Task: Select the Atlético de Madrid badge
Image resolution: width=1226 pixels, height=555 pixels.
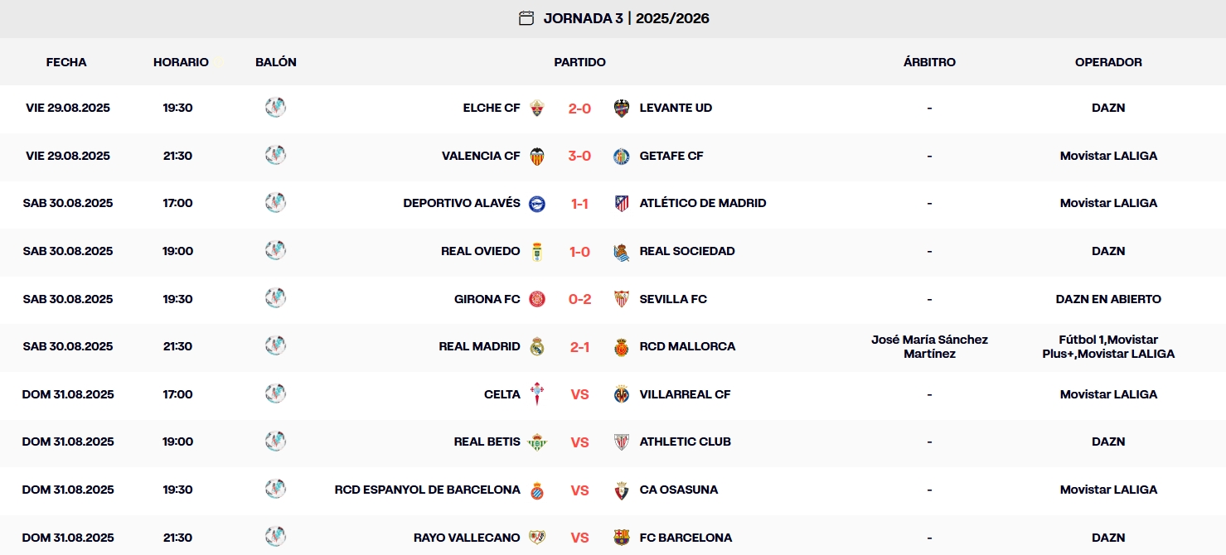Action: pyautogui.click(x=622, y=203)
